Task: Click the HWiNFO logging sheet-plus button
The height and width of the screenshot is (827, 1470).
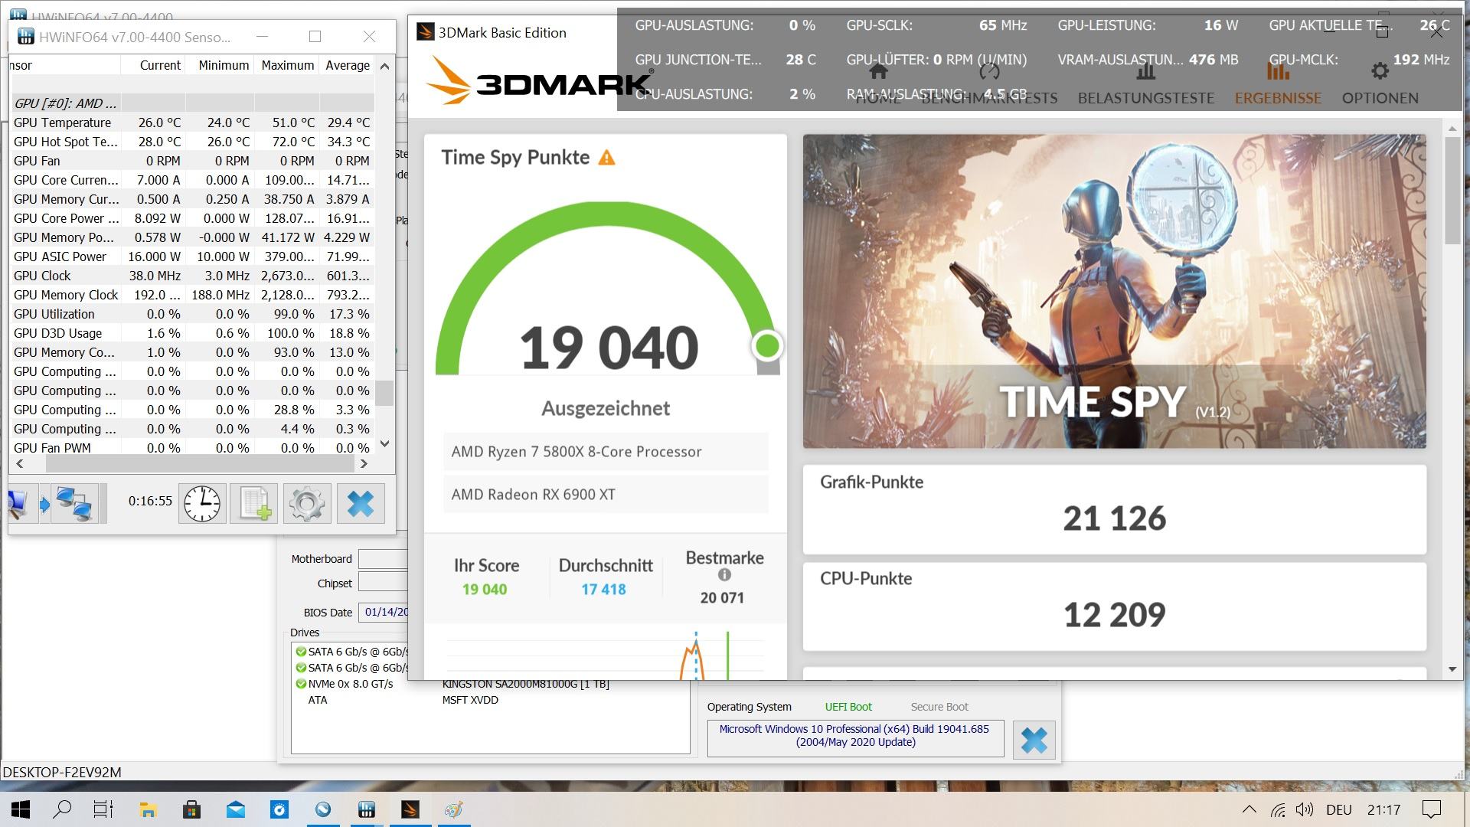Action: point(255,503)
